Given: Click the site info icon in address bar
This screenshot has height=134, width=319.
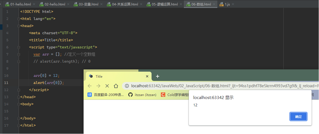Looking at the screenshot, I should coord(127,86).
